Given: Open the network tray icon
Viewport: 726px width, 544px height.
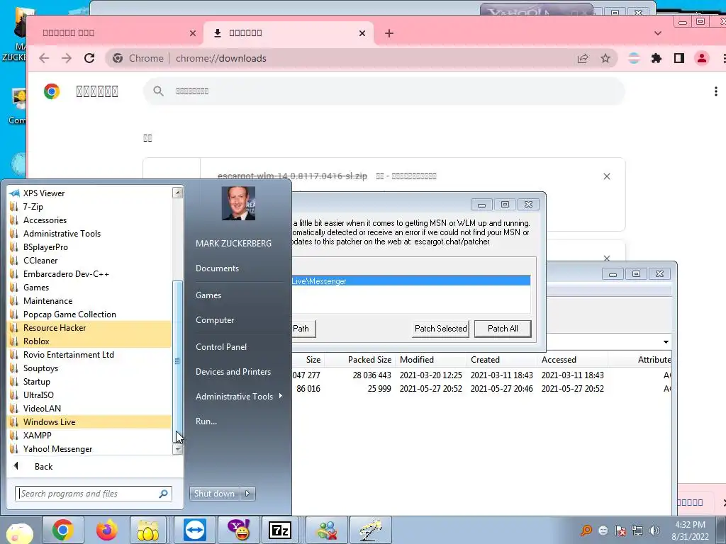Looking at the screenshot, I should tap(637, 531).
